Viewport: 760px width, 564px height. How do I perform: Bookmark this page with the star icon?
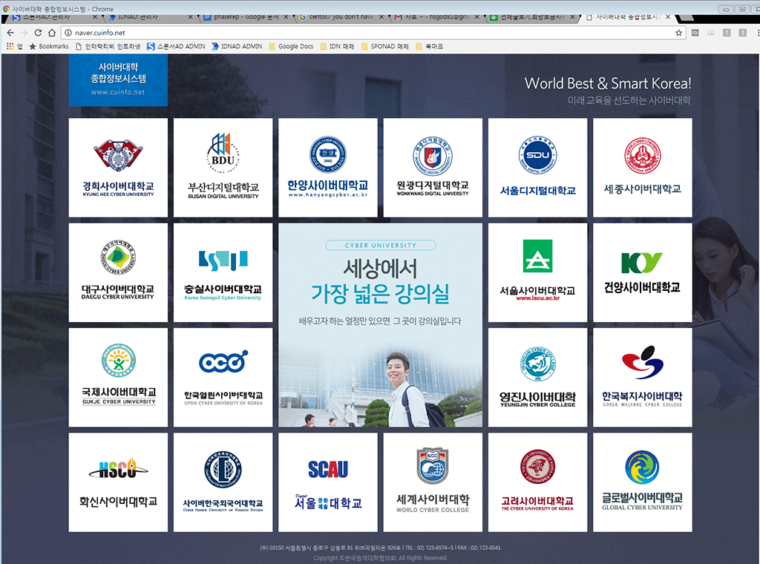click(678, 33)
